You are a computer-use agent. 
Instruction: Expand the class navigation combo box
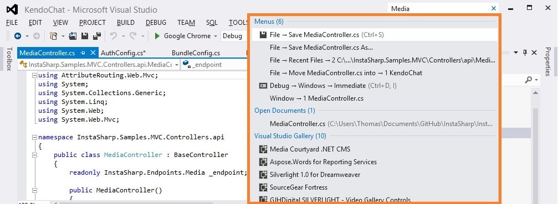click(177, 65)
